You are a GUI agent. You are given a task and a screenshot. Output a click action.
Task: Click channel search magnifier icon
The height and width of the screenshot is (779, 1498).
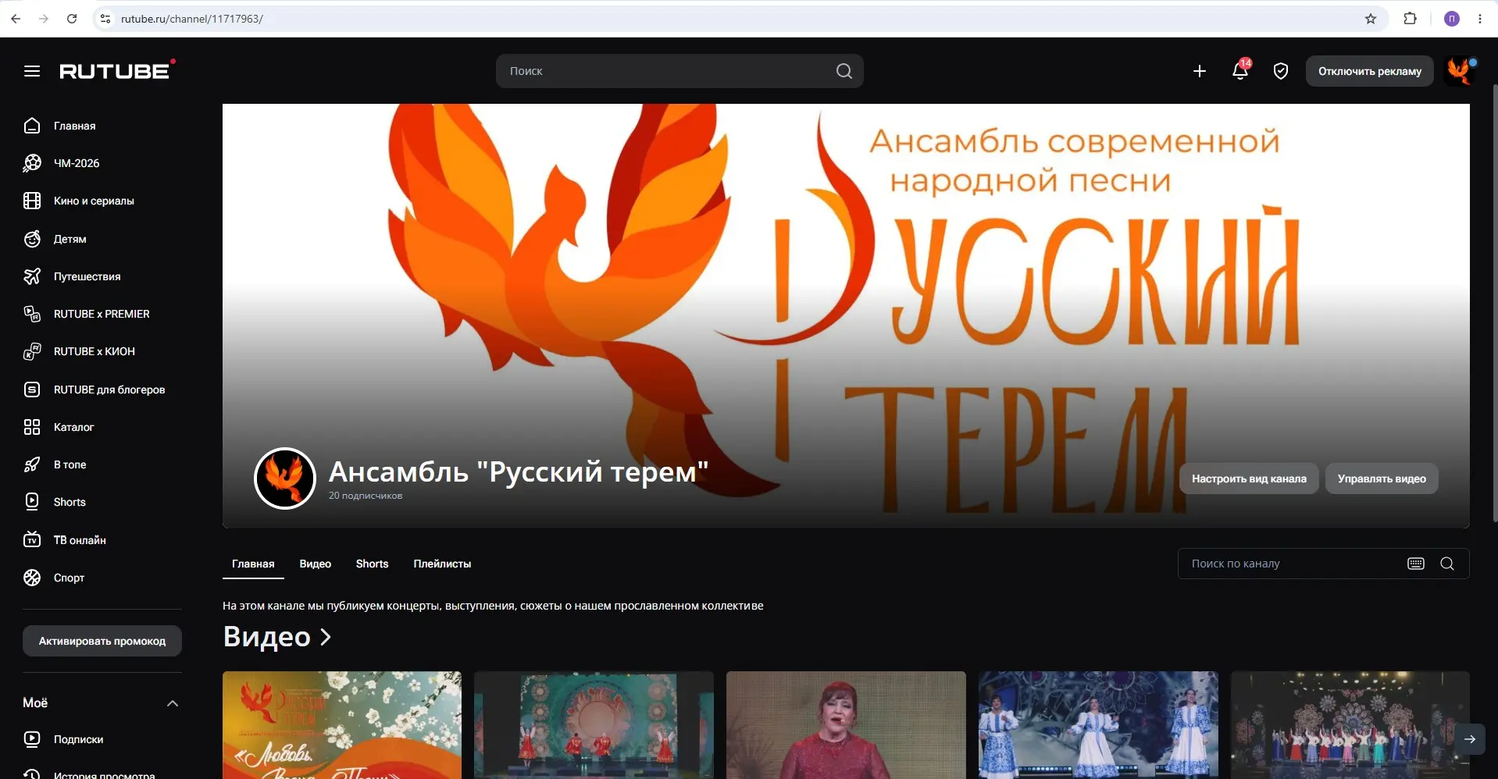[1447, 564]
